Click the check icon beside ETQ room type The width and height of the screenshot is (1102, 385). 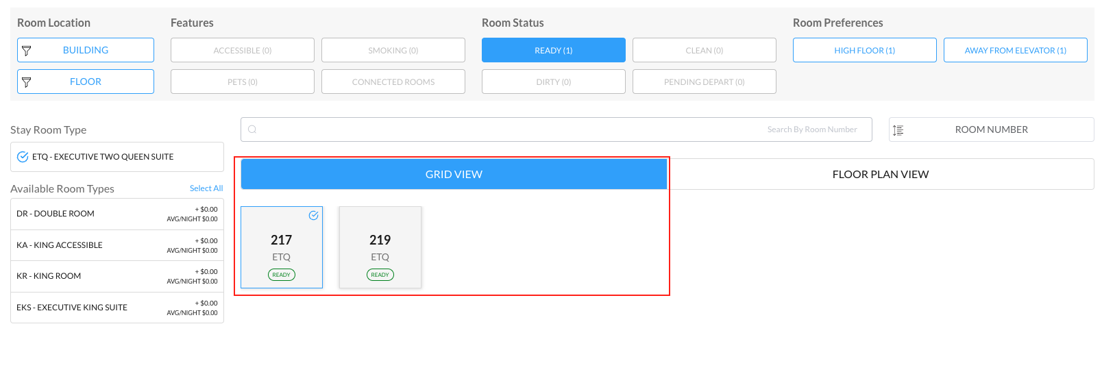coord(23,157)
